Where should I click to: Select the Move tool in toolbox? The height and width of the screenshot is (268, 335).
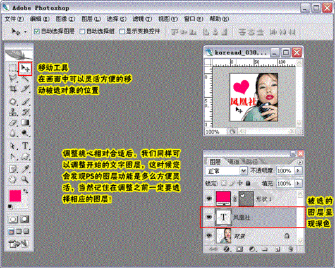(x=25, y=69)
